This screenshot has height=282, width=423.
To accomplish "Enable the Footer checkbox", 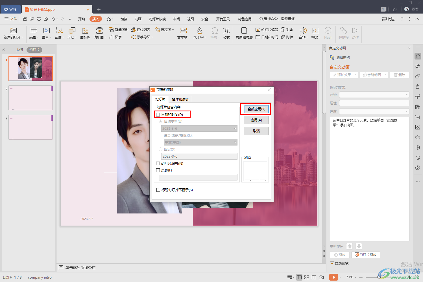I will (158, 170).
